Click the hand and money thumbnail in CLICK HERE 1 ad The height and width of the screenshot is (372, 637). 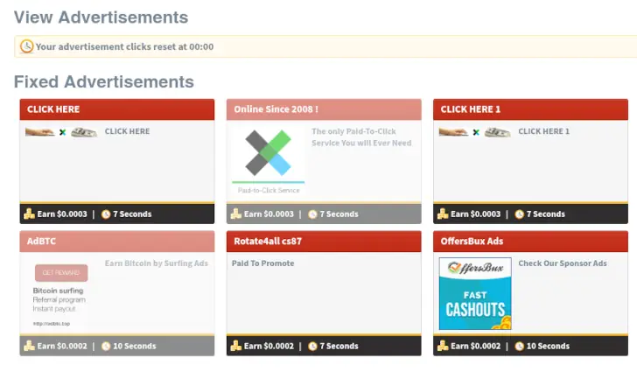tap(475, 132)
